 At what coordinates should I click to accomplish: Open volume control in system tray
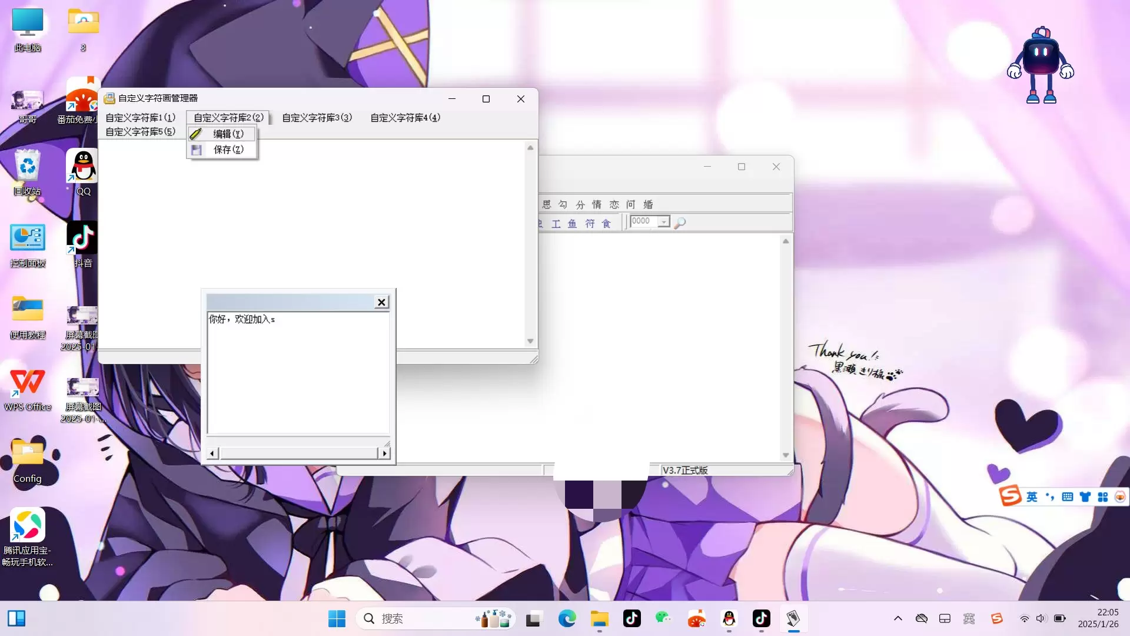[x=1041, y=618]
